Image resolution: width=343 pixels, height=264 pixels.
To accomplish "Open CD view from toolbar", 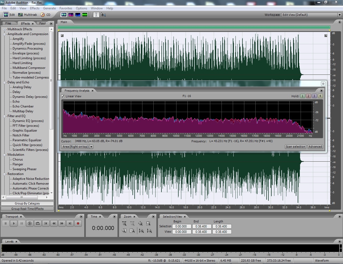I will (46, 15).
